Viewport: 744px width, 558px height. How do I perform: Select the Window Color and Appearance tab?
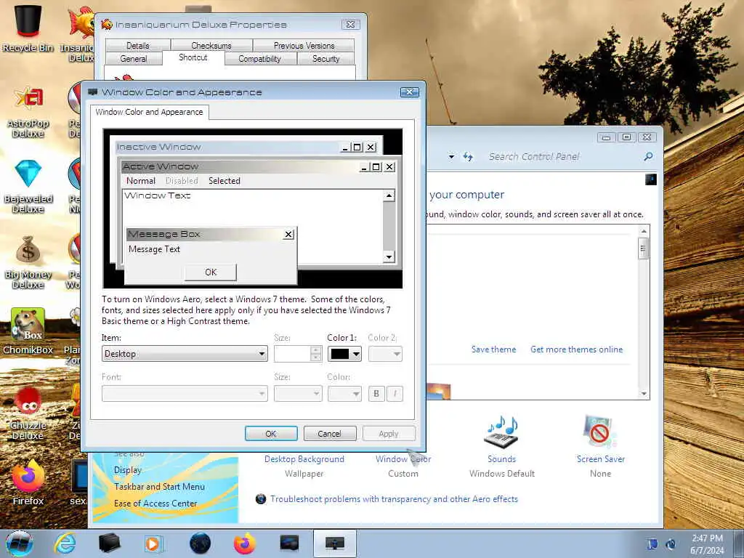coord(149,112)
